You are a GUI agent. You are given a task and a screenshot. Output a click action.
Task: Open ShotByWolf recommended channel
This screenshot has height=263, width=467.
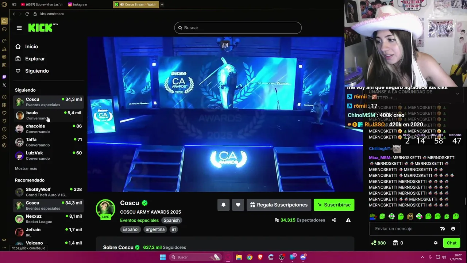(48, 192)
